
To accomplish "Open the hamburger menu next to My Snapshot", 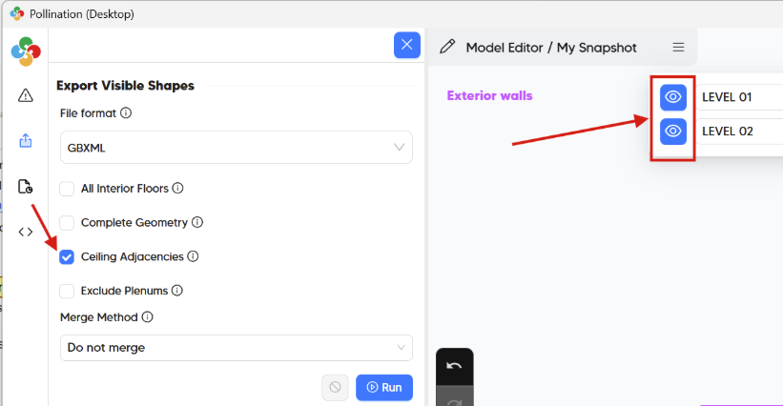I will [x=678, y=47].
